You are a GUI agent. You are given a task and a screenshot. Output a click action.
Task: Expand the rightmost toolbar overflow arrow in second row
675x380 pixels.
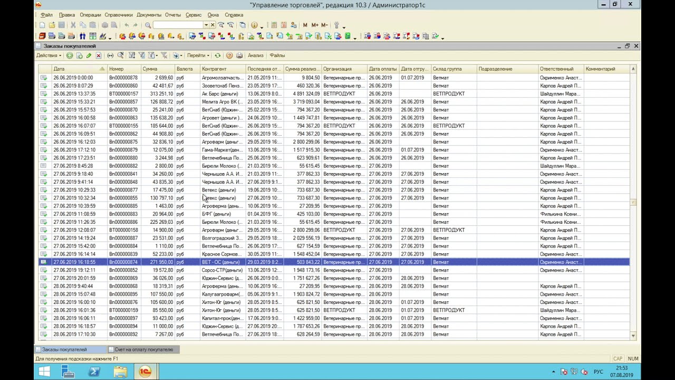pos(442,37)
